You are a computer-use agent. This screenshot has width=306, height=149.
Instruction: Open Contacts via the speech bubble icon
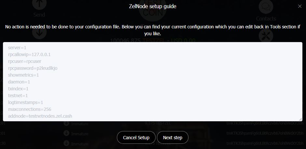pos(266,7)
